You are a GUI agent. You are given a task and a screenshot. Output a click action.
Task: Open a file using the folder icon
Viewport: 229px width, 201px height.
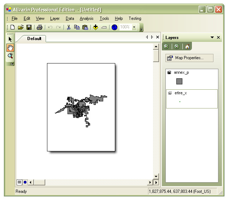point(21,27)
